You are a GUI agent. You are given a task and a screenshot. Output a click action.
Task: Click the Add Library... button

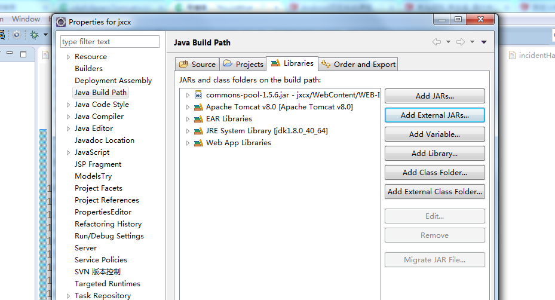435,154
